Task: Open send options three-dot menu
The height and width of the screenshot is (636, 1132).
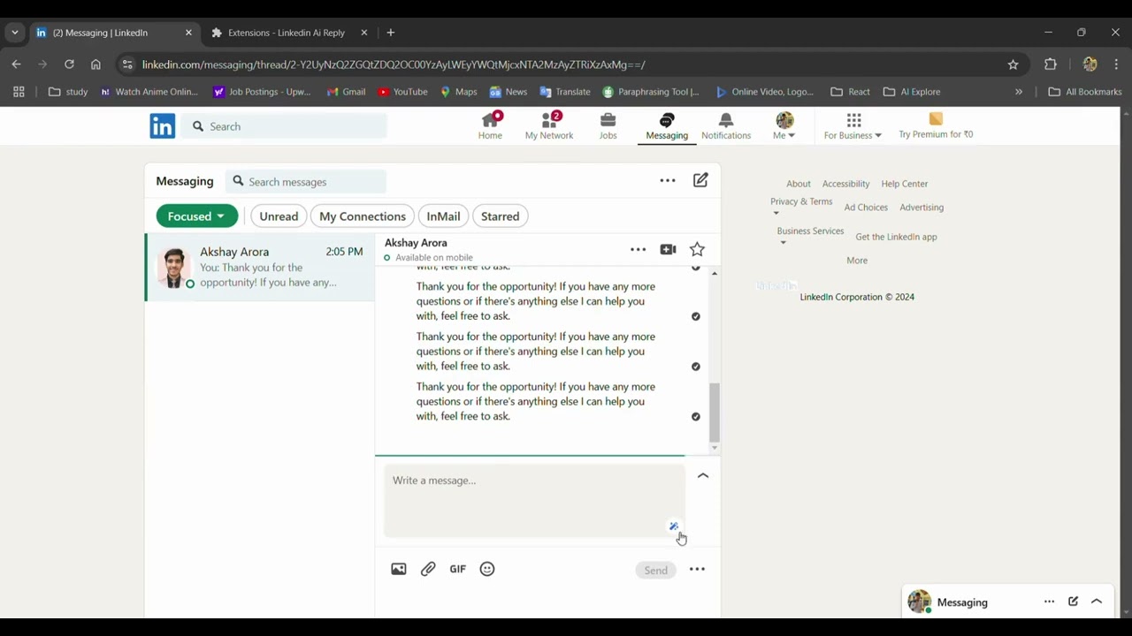Action: coord(697,570)
